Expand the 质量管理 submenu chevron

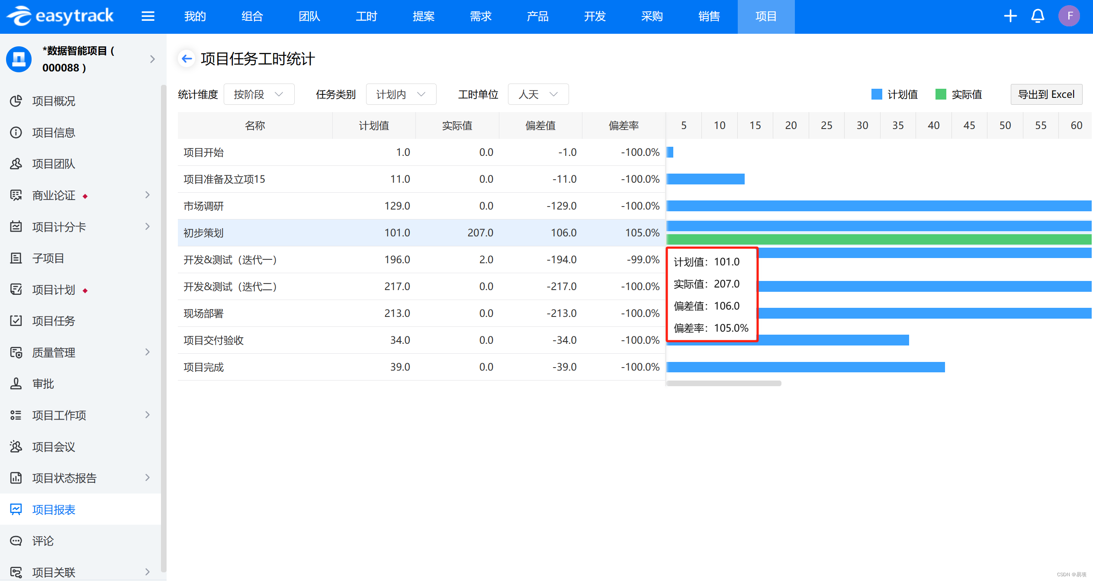coord(148,352)
